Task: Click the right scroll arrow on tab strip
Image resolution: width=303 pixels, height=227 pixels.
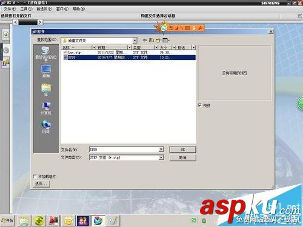Action: [40, 22]
